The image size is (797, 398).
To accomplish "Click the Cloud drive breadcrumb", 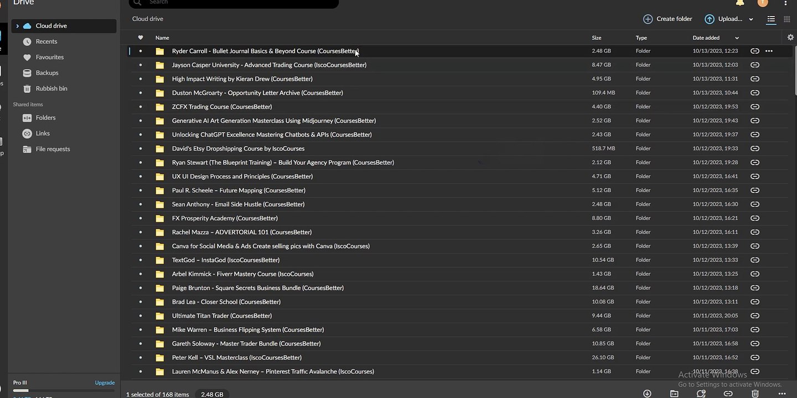I will click(148, 19).
